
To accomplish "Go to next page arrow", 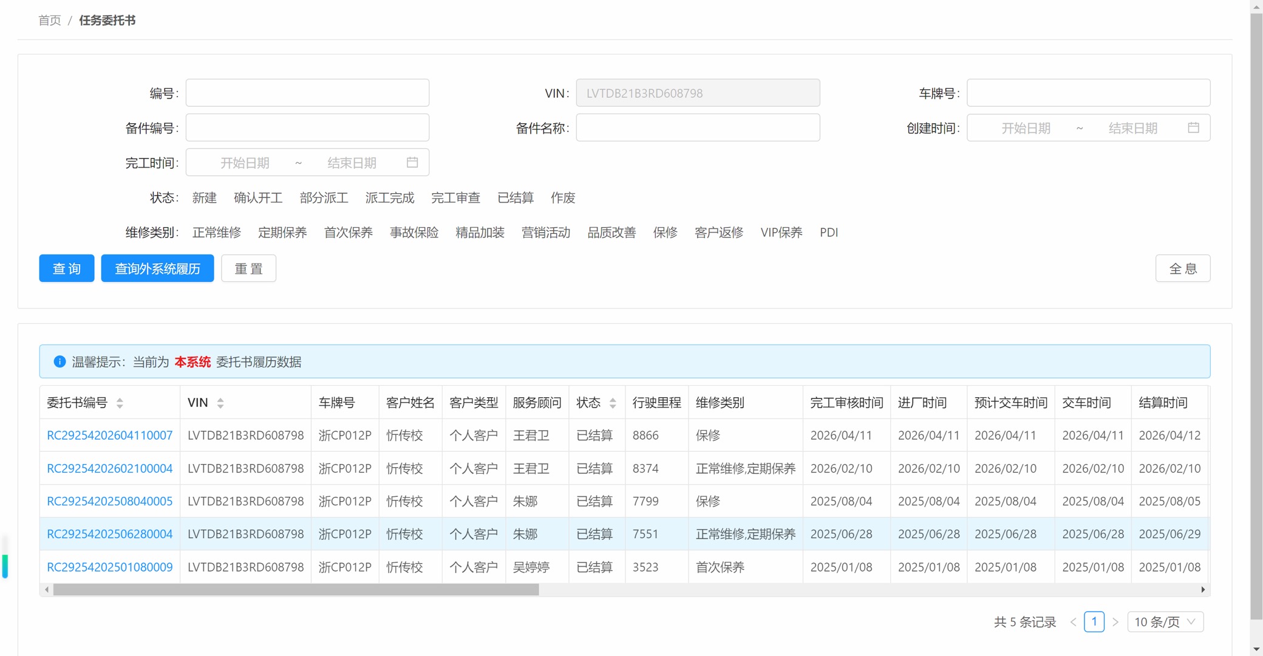I will click(x=1115, y=622).
